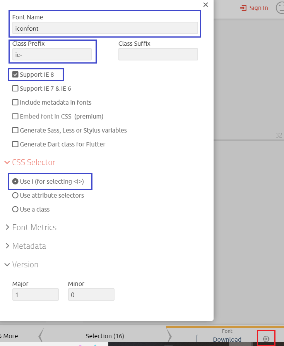Select Use i (for selecting <i>)
The height and width of the screenshot is (346, 284).
pyautogui.click(x=15, y=181)
